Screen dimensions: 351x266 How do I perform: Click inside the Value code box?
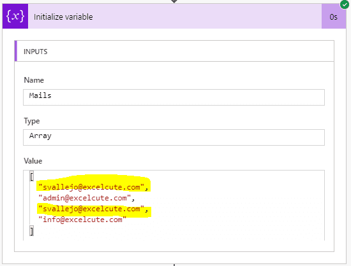point(174,206)
